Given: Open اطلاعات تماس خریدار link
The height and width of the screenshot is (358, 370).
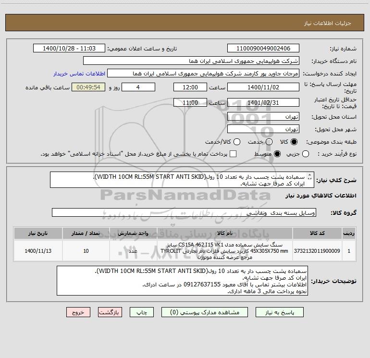Looking at the screenshot, I should coord(79,74).
